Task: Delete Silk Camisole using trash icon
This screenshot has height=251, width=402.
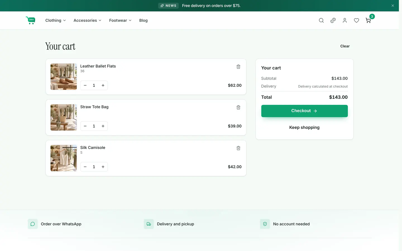Action: coord(238,148)
